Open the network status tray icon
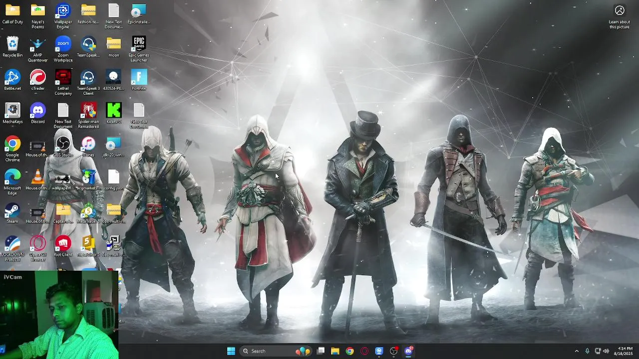 tap(598, 351)
